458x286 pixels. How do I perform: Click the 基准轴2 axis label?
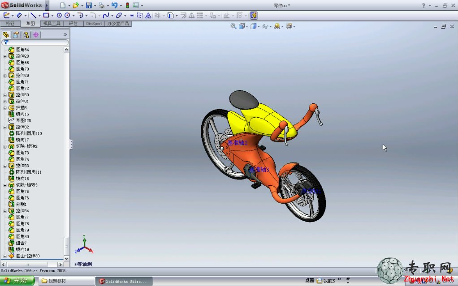pos(238,143)
